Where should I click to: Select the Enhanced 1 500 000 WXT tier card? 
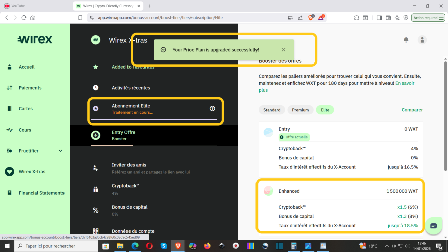click(340, 191)
